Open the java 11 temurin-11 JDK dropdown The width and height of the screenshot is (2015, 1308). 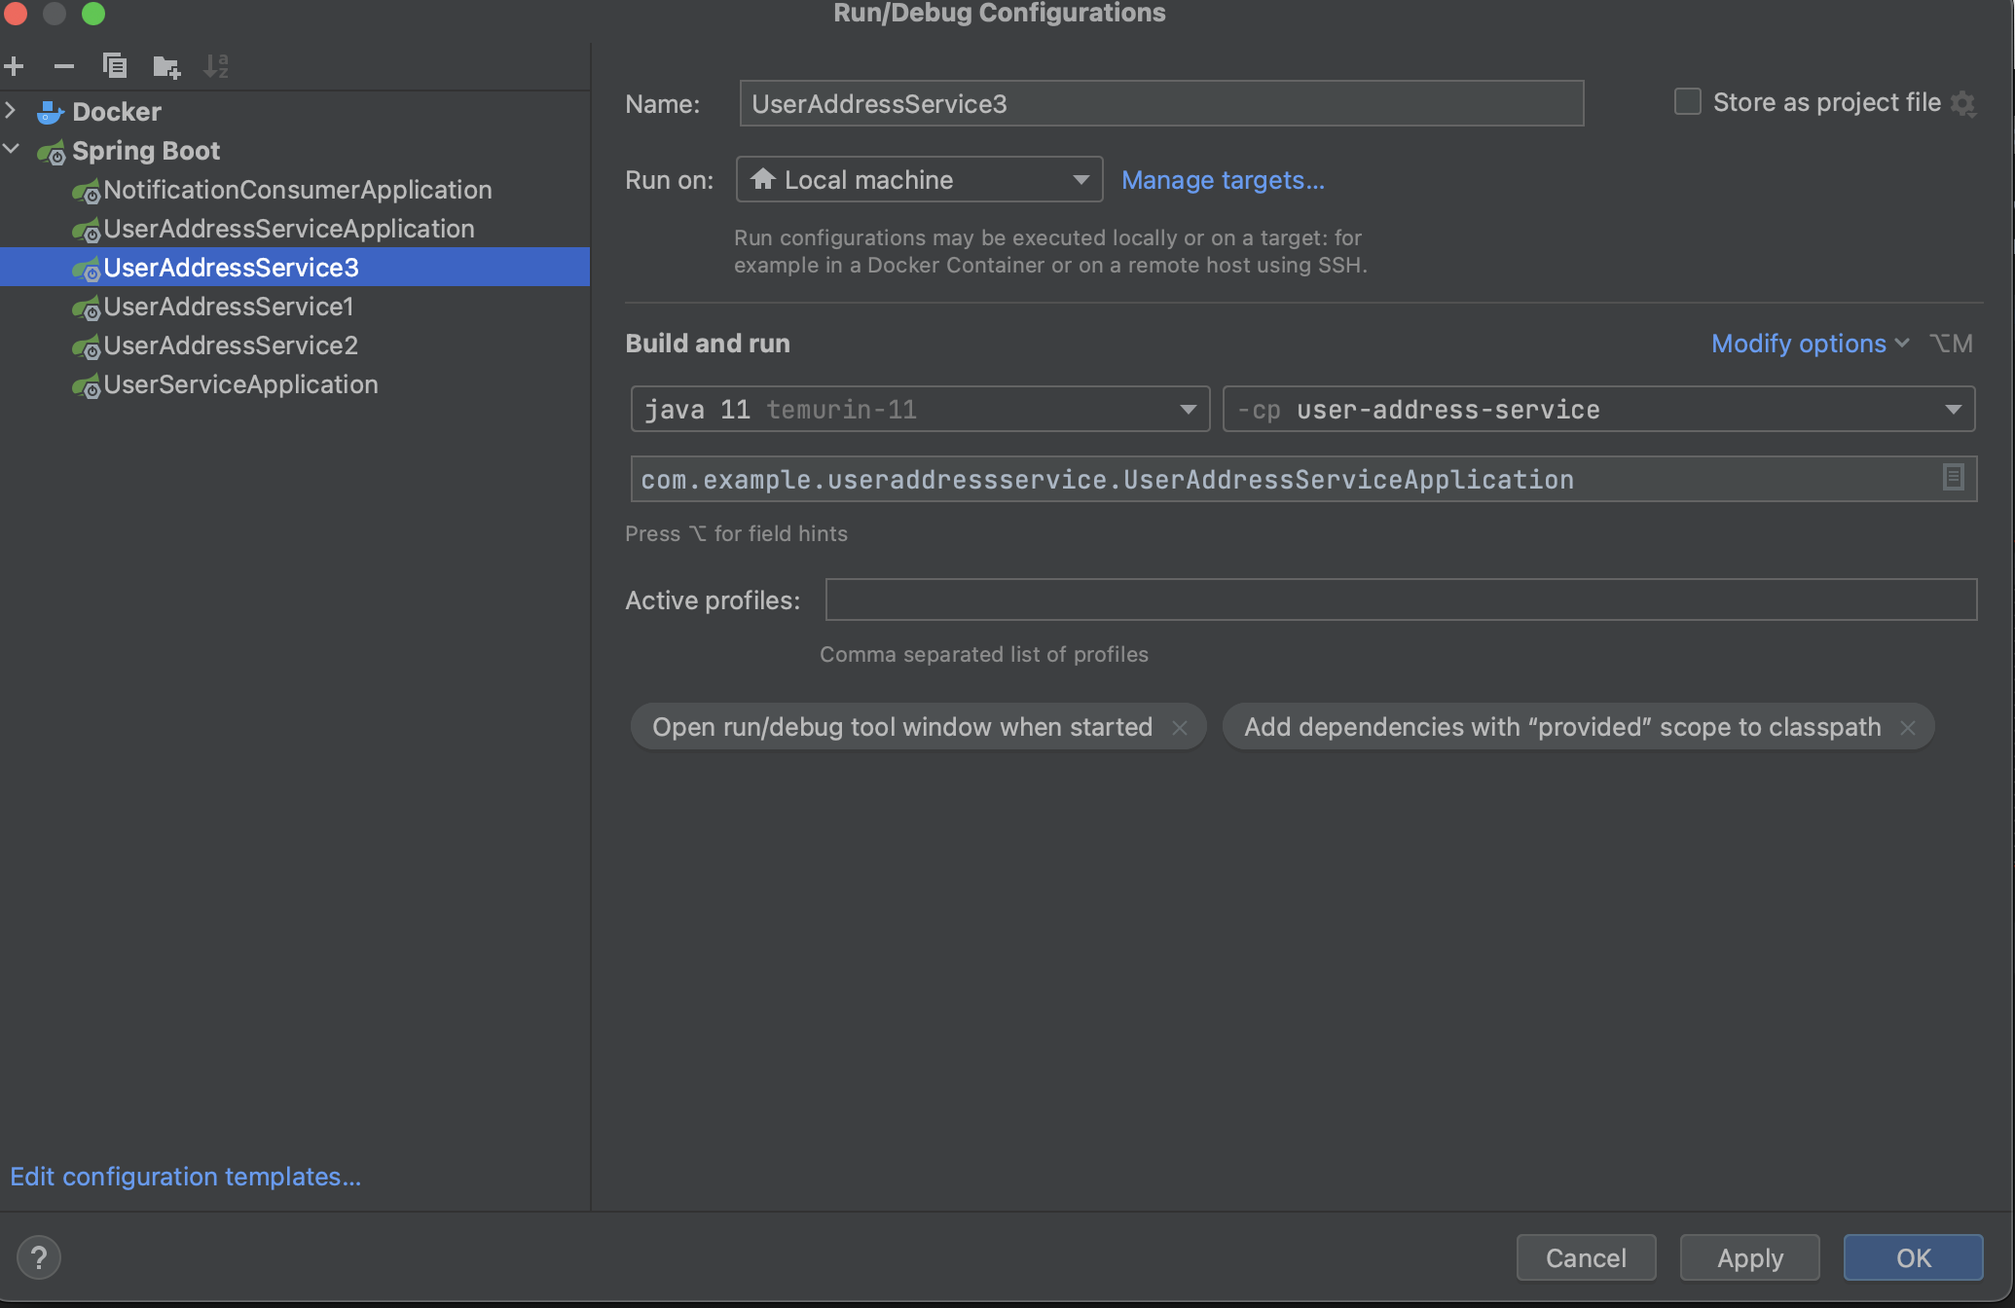(919, 410)
